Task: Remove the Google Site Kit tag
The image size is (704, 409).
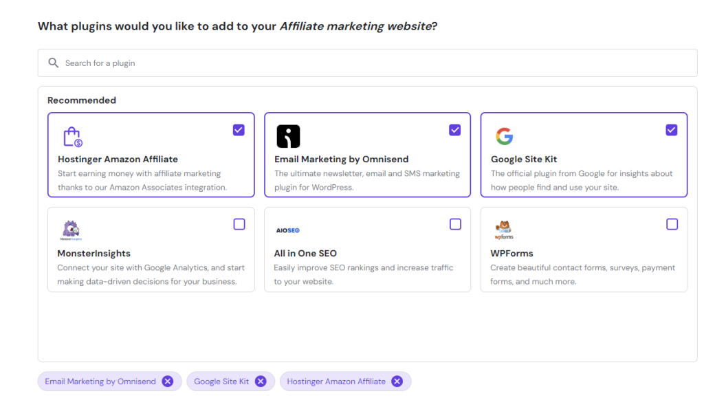Action: pyautogui.click(x=261, y=382)
